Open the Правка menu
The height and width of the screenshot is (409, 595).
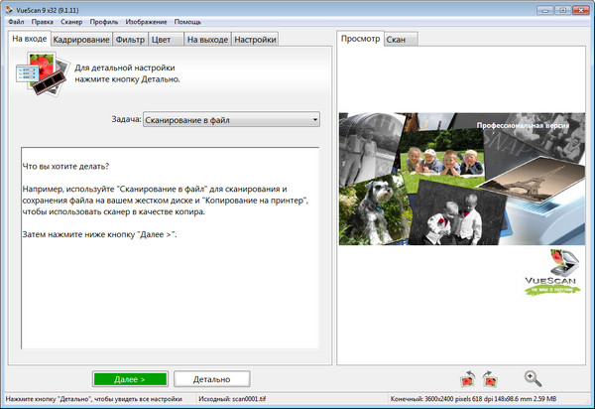point(43,21)
